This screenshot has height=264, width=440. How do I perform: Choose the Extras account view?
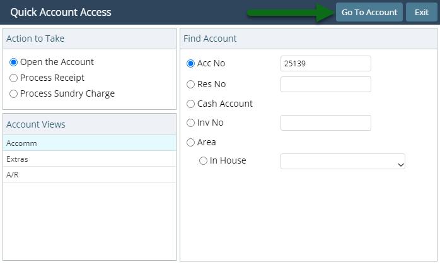(90, 159)
